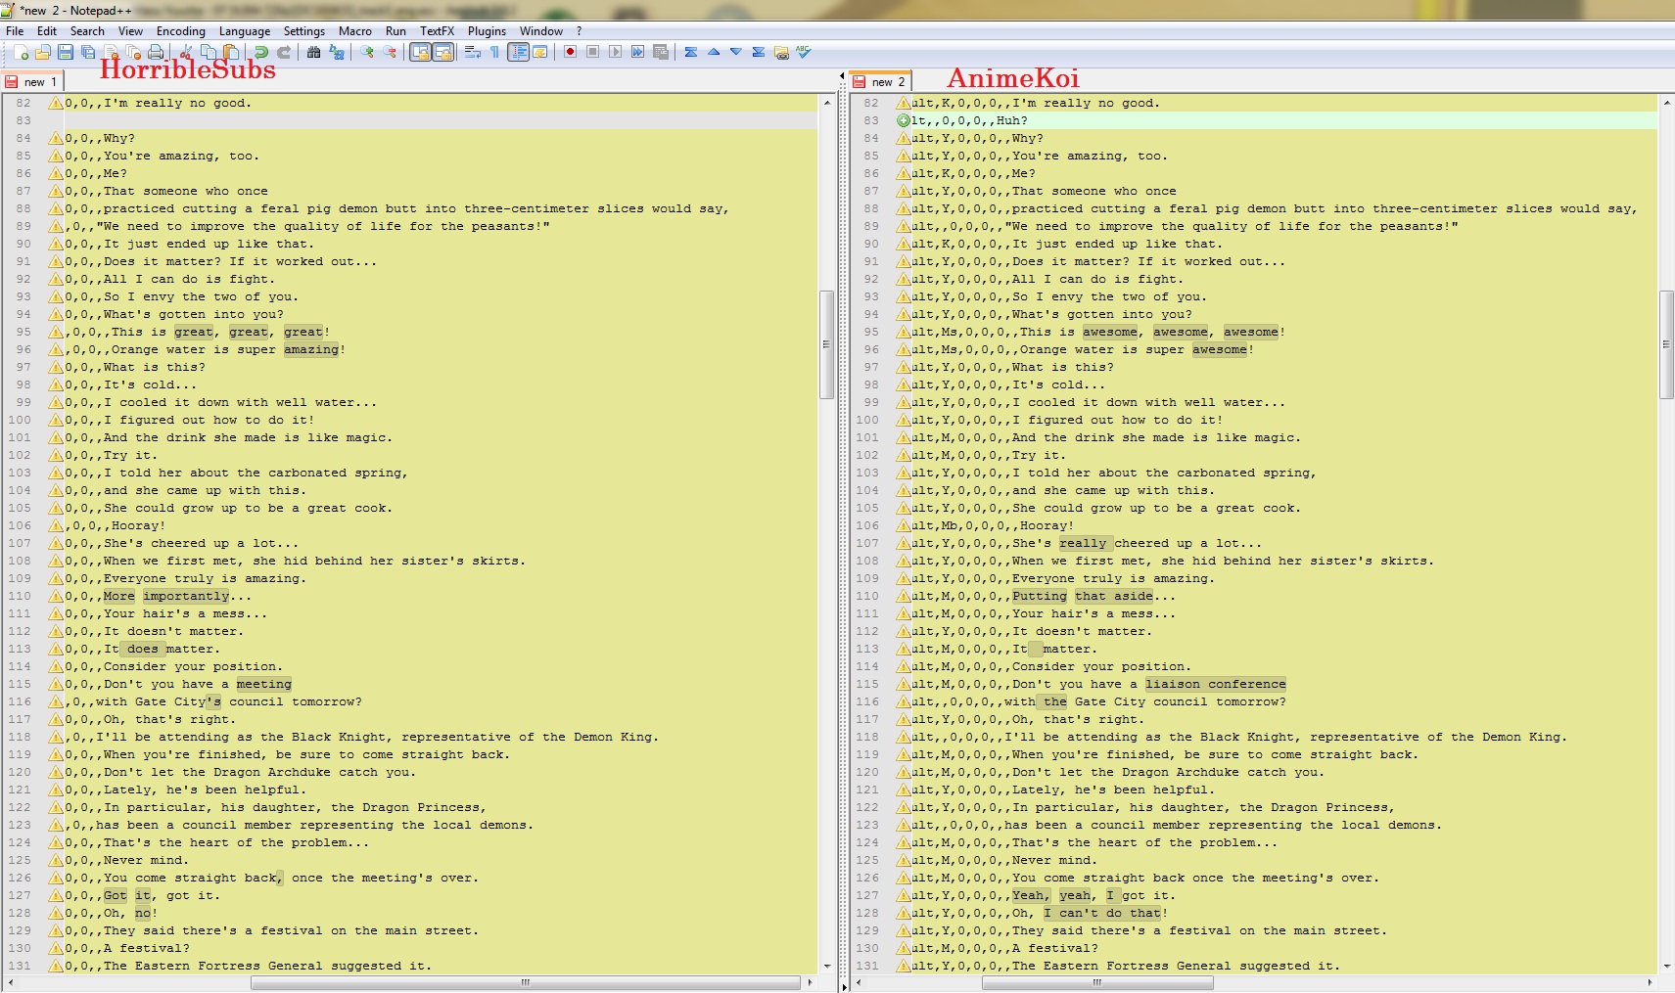Image resolution: width=1675 pixels, height=993 pixels.
Task: Click 'More importantly...' in left pane
Action: pyautogui.click(x=178, y=596)
